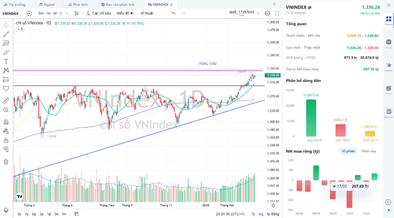The height and width of the screenshot is (218, 394).
Task: Toggle the lock all drawings tool
Action: coord(6,140)
